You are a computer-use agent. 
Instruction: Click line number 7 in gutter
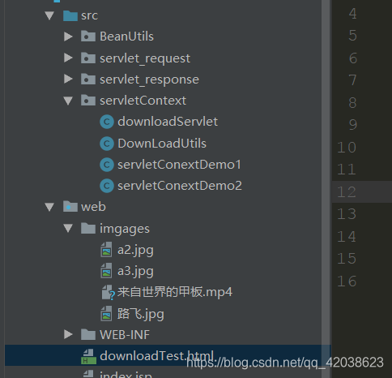pyautogui.click(x=352, y=80)
